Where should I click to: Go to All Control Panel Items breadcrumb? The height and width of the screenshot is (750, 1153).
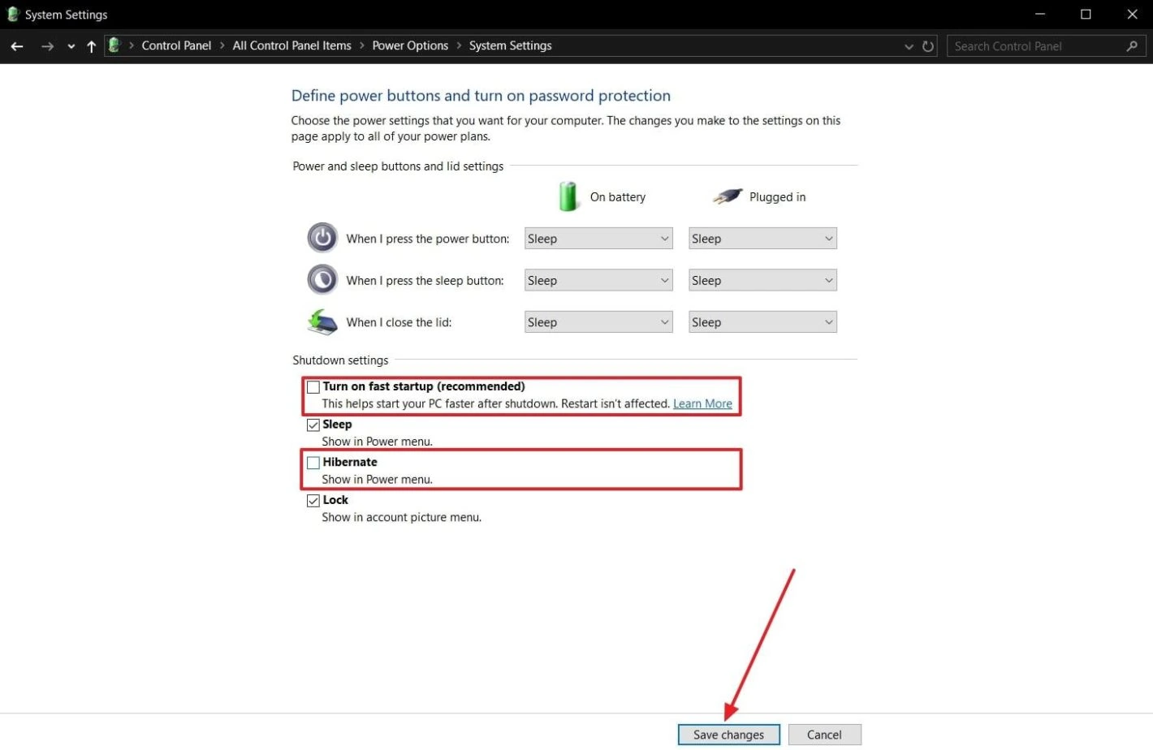291,45
